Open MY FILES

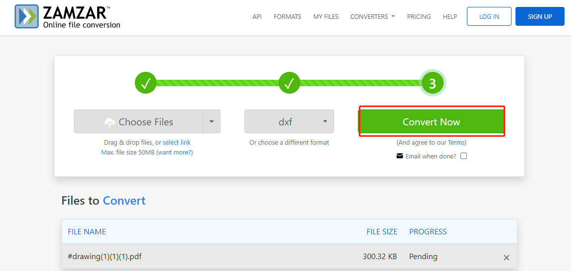pyautogui.click(x=326, y=17)
